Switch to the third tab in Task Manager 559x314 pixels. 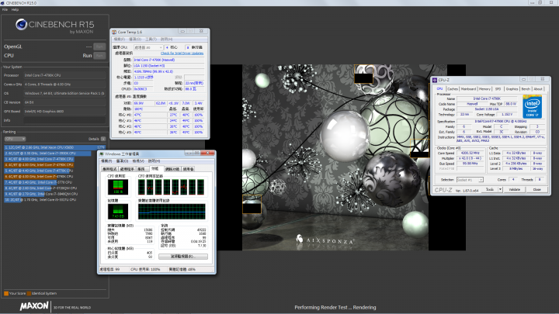pos(141,169)
